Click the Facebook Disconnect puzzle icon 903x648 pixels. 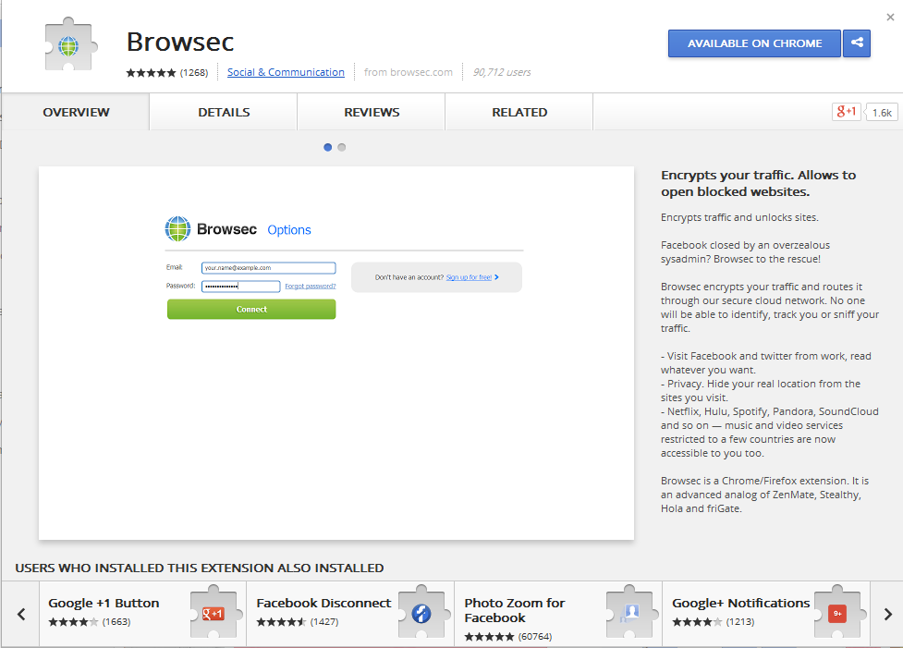pos(422,612)
